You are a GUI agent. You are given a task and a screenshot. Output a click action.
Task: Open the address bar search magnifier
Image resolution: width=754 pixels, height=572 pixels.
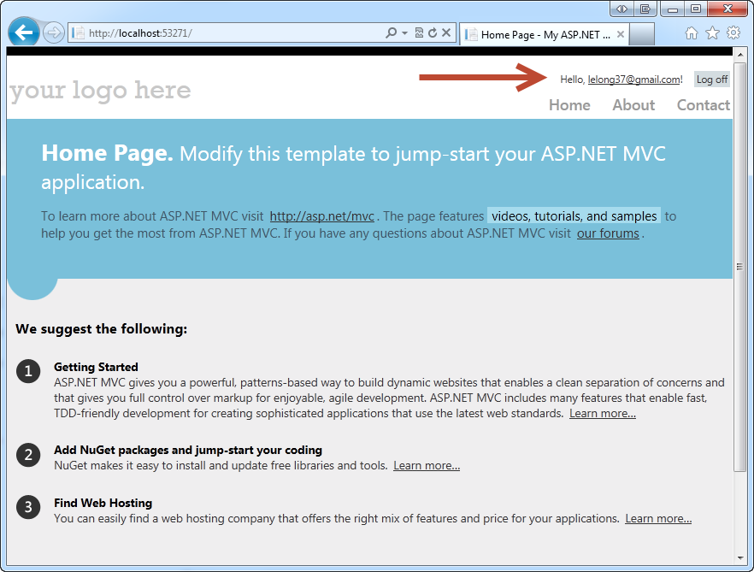point(392,32)
